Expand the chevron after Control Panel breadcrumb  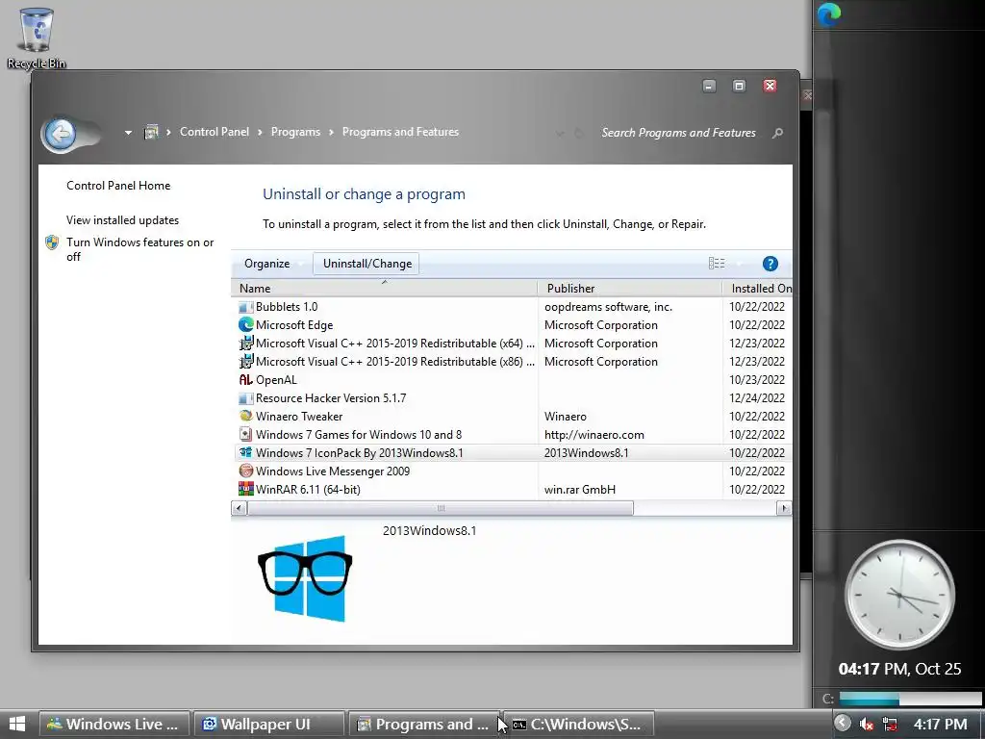click(260, 132)
